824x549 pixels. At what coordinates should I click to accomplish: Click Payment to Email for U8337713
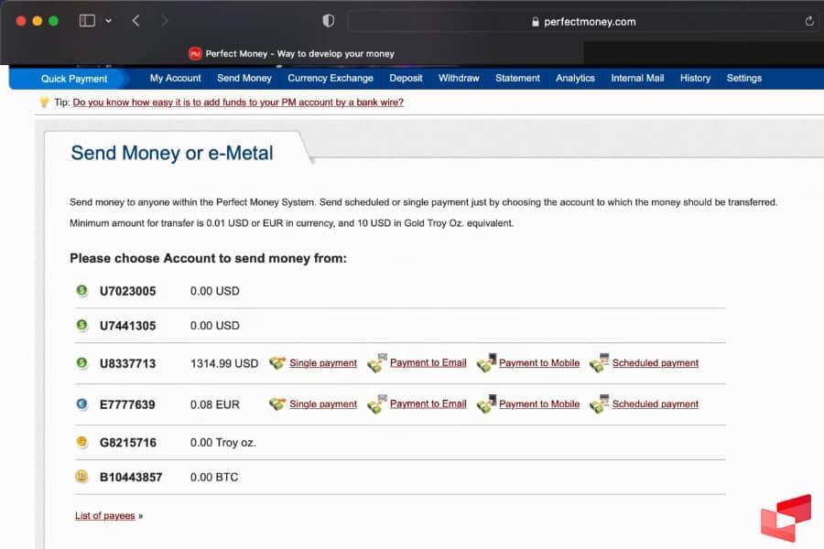428,363
